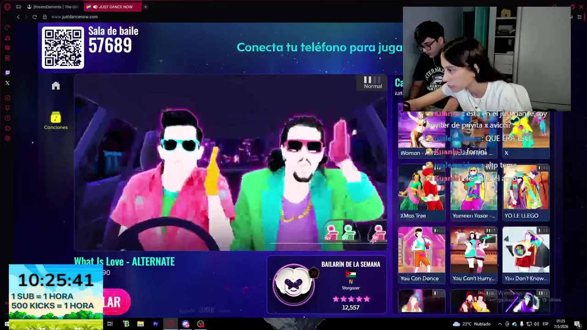Open the Bailarín de la Semana avatar
Viewport: 587px width, 330px height.
tap(293, 284)
